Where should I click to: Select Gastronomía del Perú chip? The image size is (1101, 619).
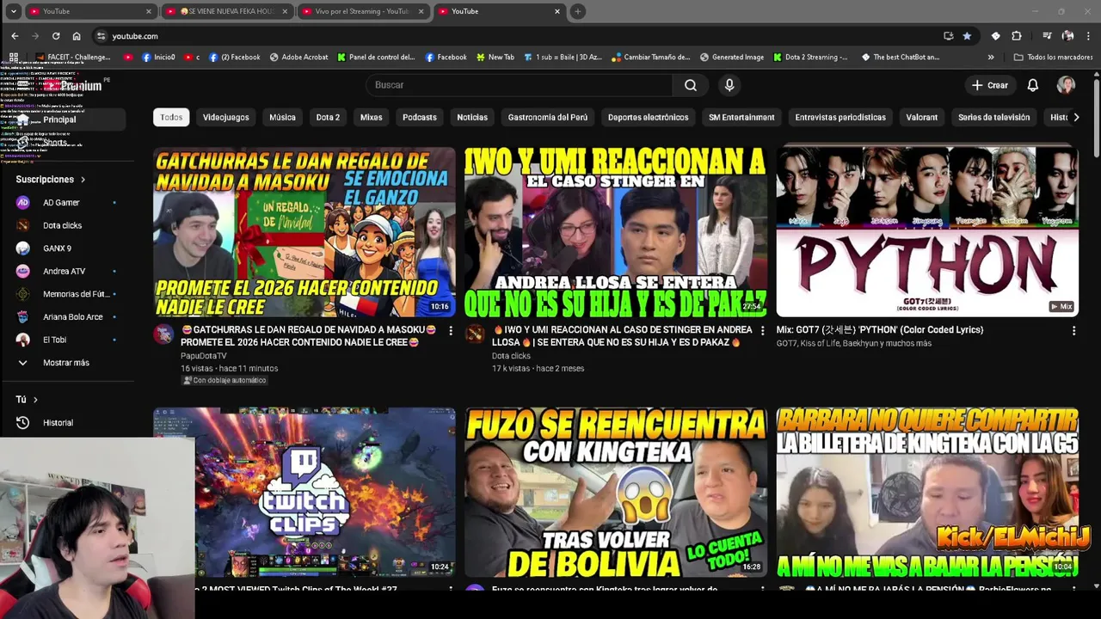548,117
